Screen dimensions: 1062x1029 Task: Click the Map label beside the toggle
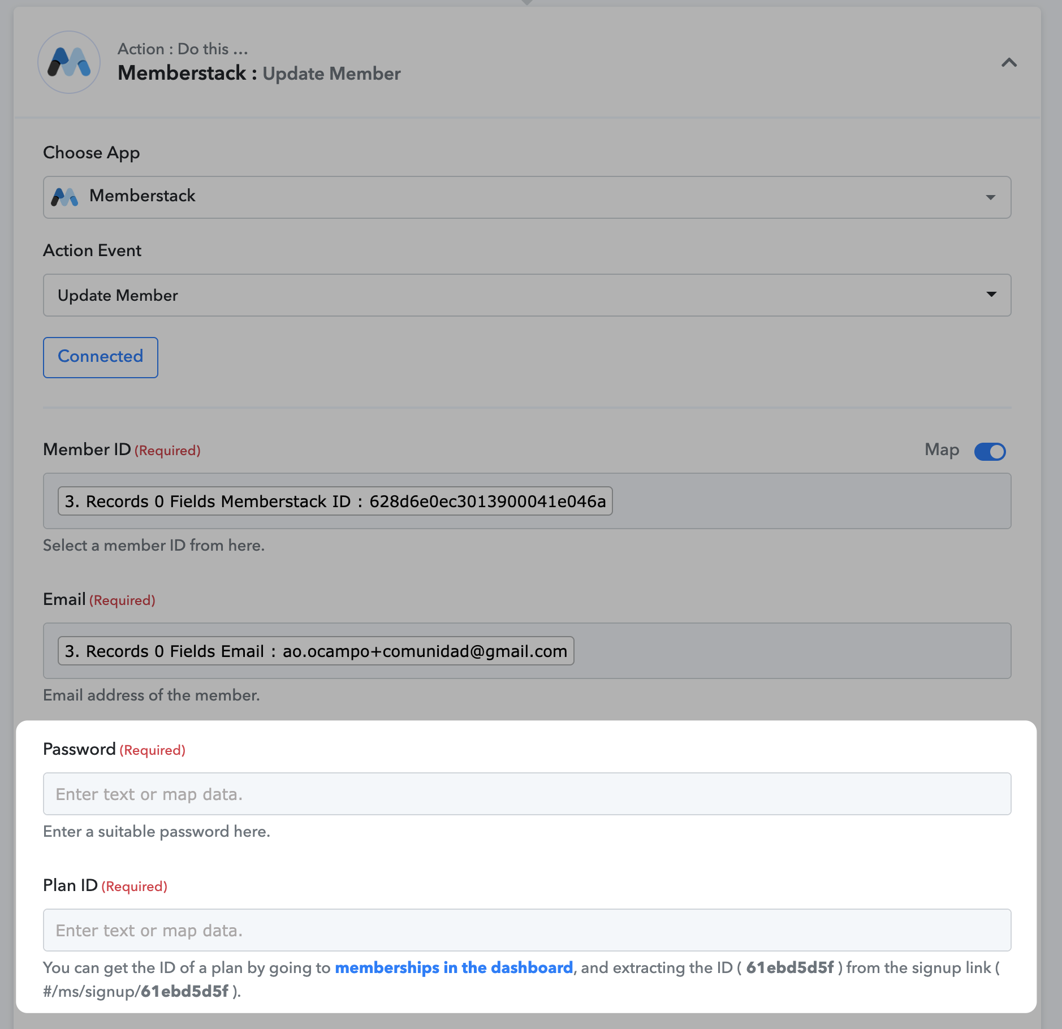click(x=942, y=450)
